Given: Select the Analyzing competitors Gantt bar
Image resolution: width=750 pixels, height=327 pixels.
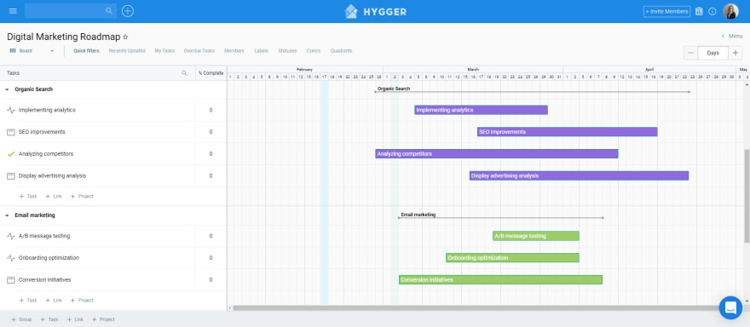Looking at the screenshot, I should point(497,154).
